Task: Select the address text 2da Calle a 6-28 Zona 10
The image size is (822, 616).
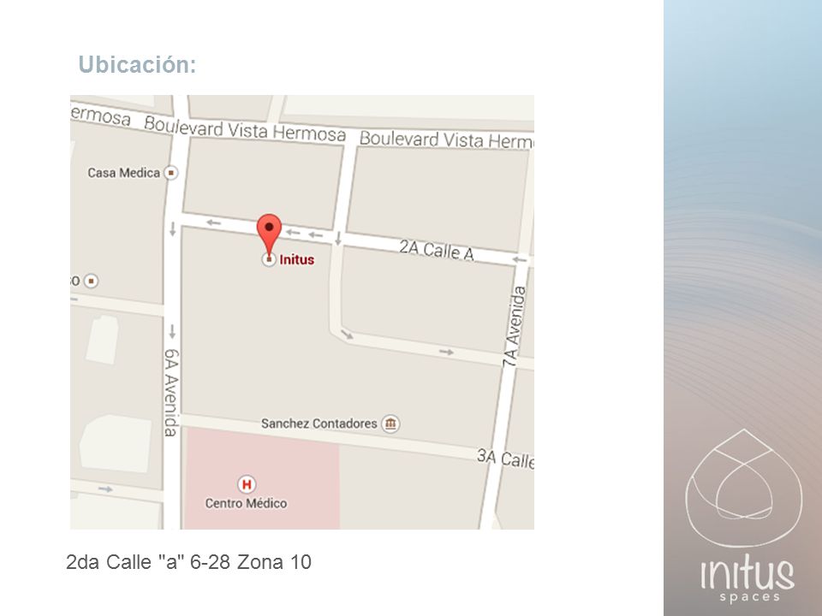Action: tap(188, 562)
